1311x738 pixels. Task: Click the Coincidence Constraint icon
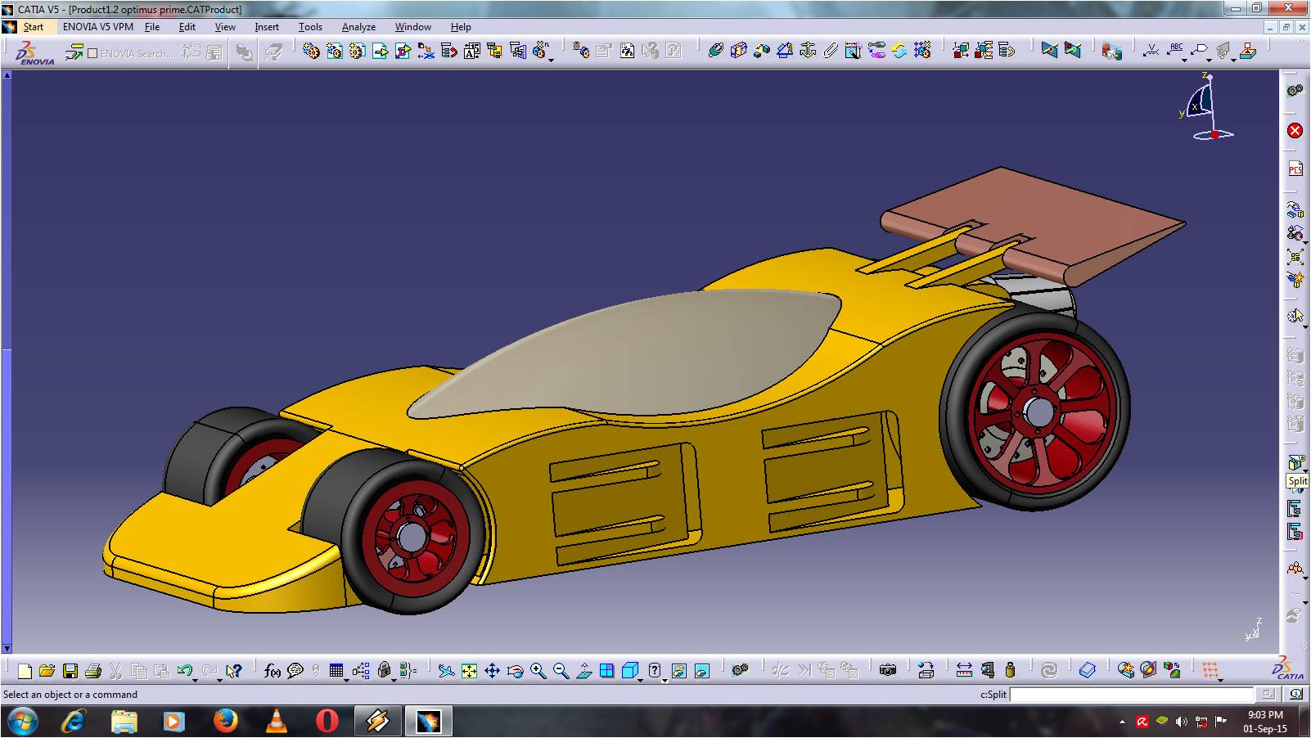(716, 51)
